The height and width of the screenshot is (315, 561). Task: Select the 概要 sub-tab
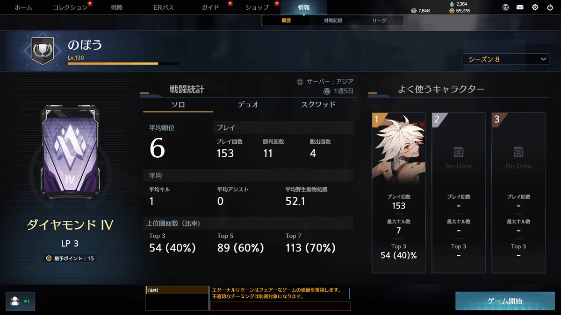click(x=286, y=21)
